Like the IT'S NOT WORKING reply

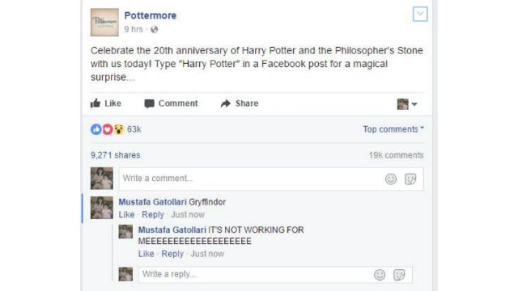pos(146,254)
